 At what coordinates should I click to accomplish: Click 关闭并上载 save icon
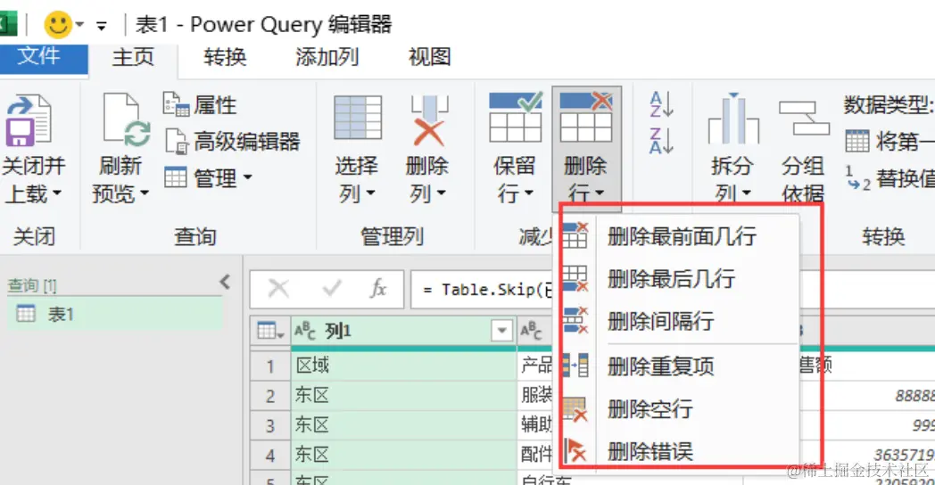28,120
